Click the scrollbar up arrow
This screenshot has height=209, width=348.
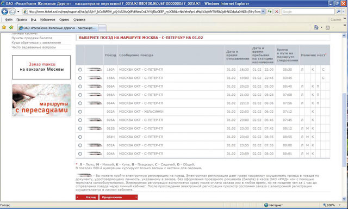coord(344,35)
